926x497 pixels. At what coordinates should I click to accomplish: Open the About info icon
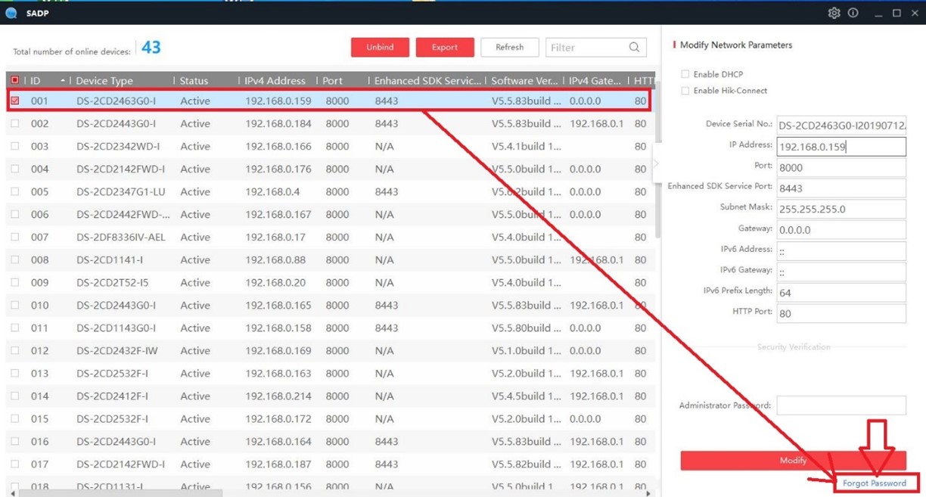pos(853,13)
